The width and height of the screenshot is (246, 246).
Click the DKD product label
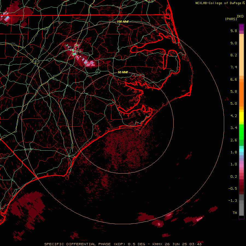[240, 16]
